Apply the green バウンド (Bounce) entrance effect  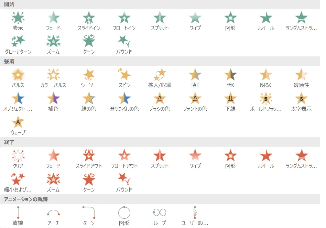tap(124, 42)
